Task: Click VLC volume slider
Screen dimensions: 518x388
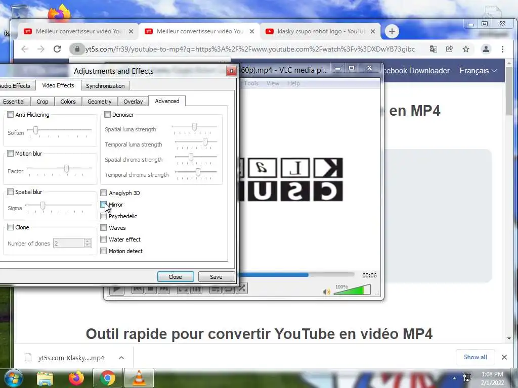Action: tap(352, 289)
